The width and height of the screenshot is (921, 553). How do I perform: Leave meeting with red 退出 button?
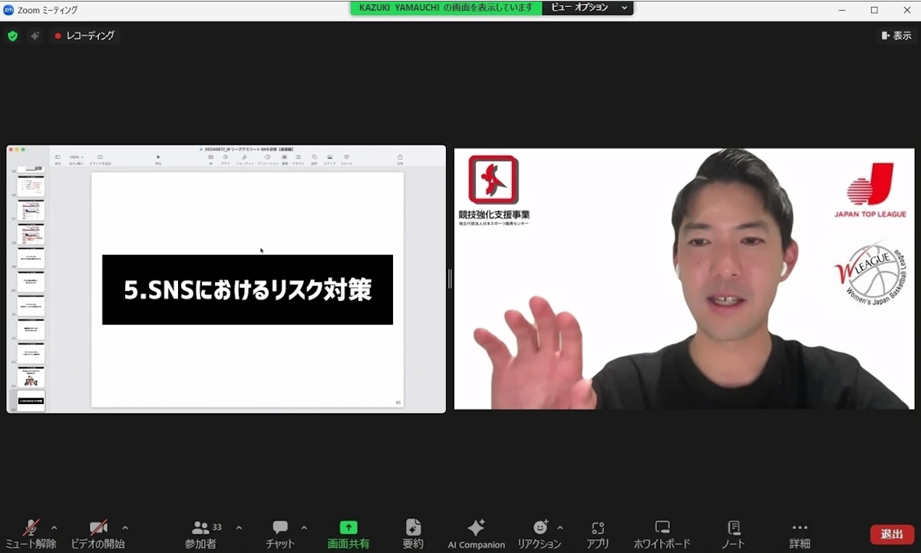892,535
